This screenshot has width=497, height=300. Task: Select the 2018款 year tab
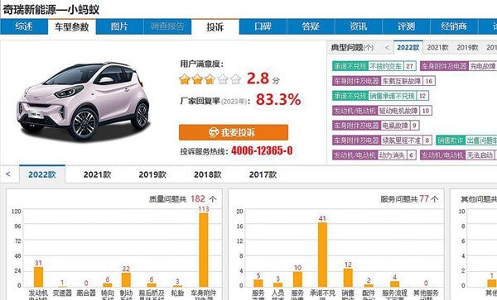coord(208,174)
